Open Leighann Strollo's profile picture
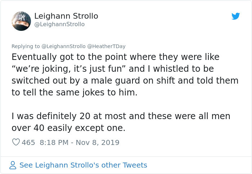Image resolution: width=252 pixels, height=174 pixels. (21, 21)
